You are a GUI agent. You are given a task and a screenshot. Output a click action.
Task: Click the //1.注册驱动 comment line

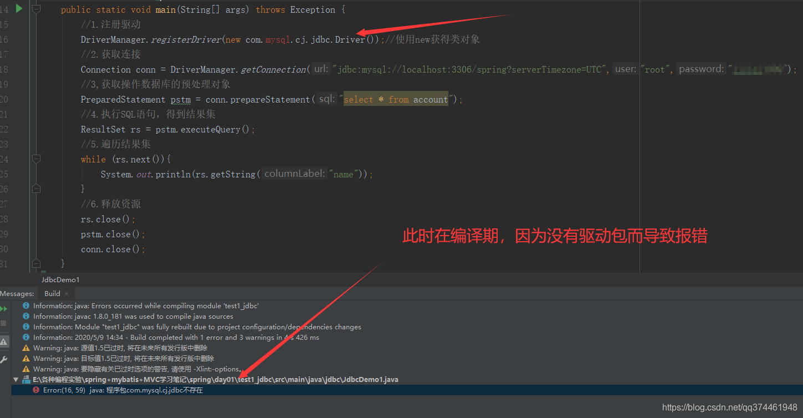110,25
